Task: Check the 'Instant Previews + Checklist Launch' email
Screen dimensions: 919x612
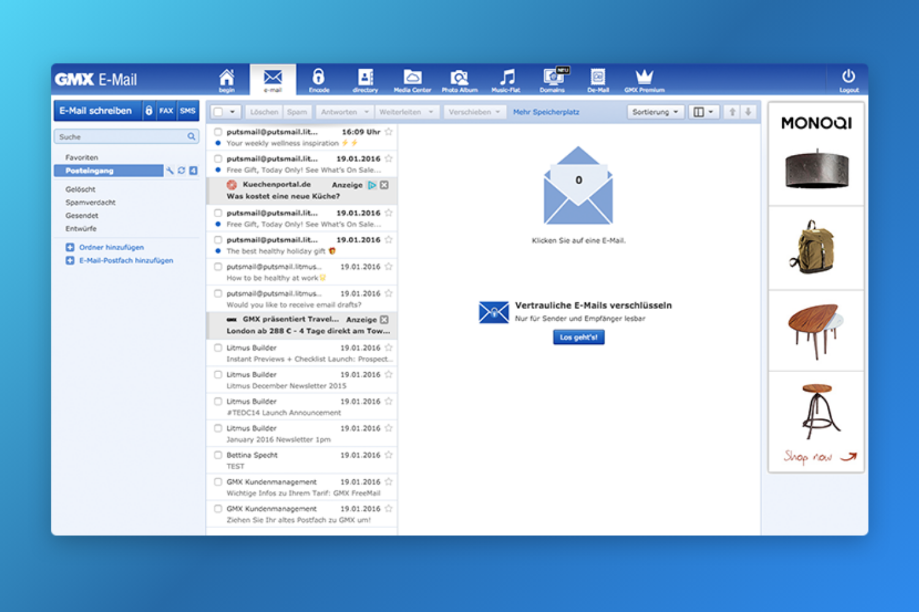Action: point(217,348)
